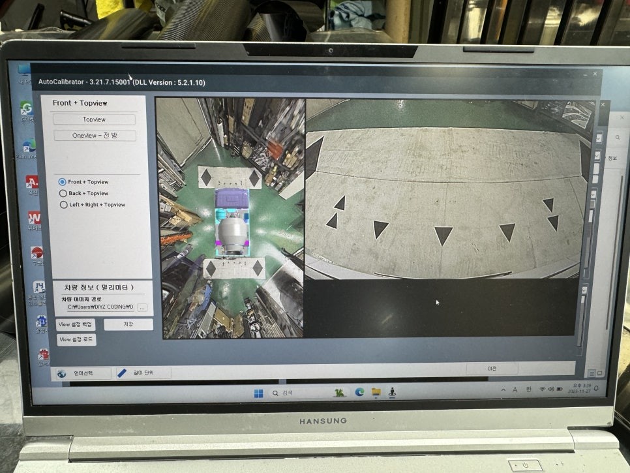
Task: Select the Back + Topview radio option
Action: [x=63, y=193]
